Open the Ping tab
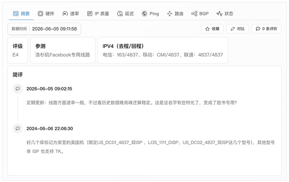The width and height of the screenshot is (289, 182). click(150, 14)
